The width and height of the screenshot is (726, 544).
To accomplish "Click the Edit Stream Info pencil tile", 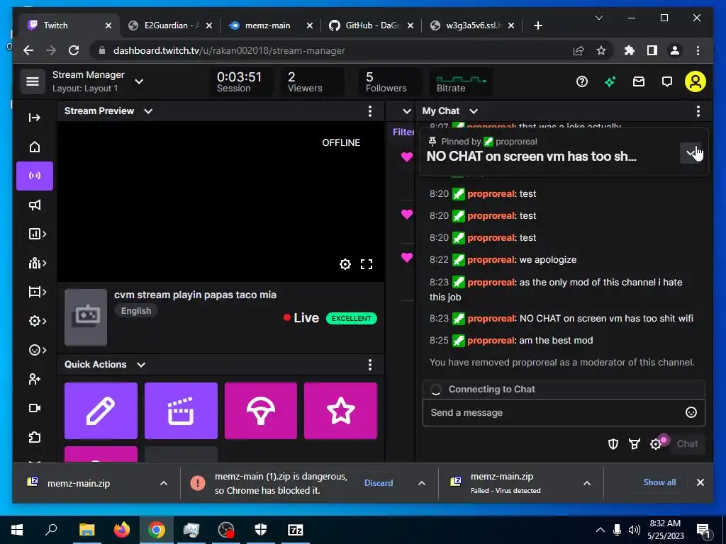I will [101, 411].
